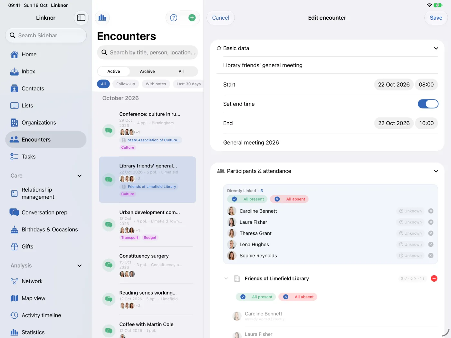Remove Friends of Limefield Library organization
Viewport: 451px width, 338px height.
434,278
